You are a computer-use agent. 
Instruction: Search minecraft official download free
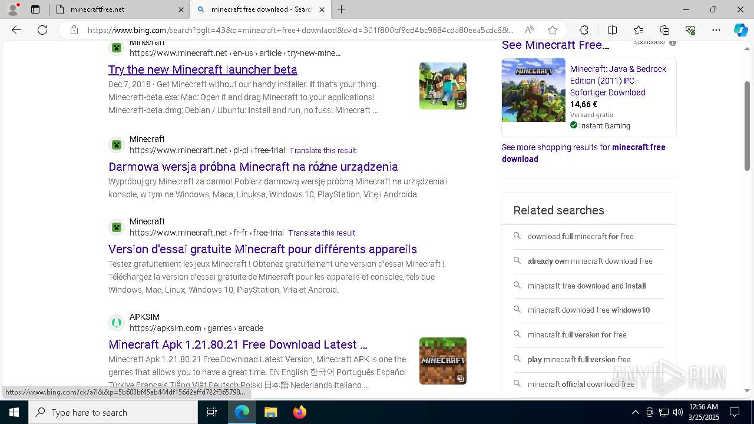[581, 384]
